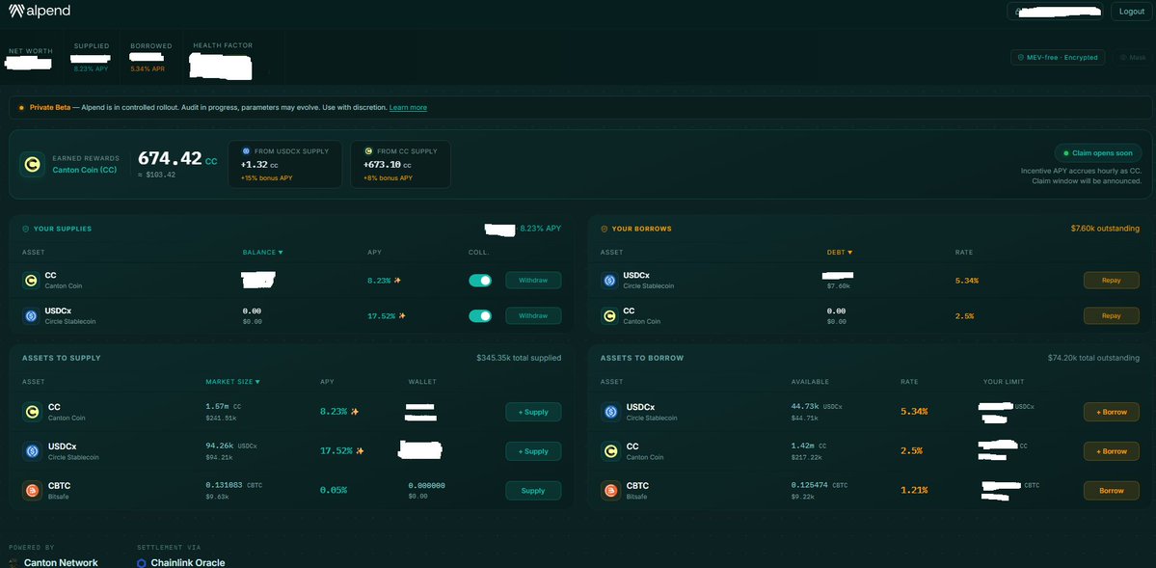The image size is (1156, 568).
Task: Click the CC coin icon in Assets to Borrow
Action: (610, 451)
